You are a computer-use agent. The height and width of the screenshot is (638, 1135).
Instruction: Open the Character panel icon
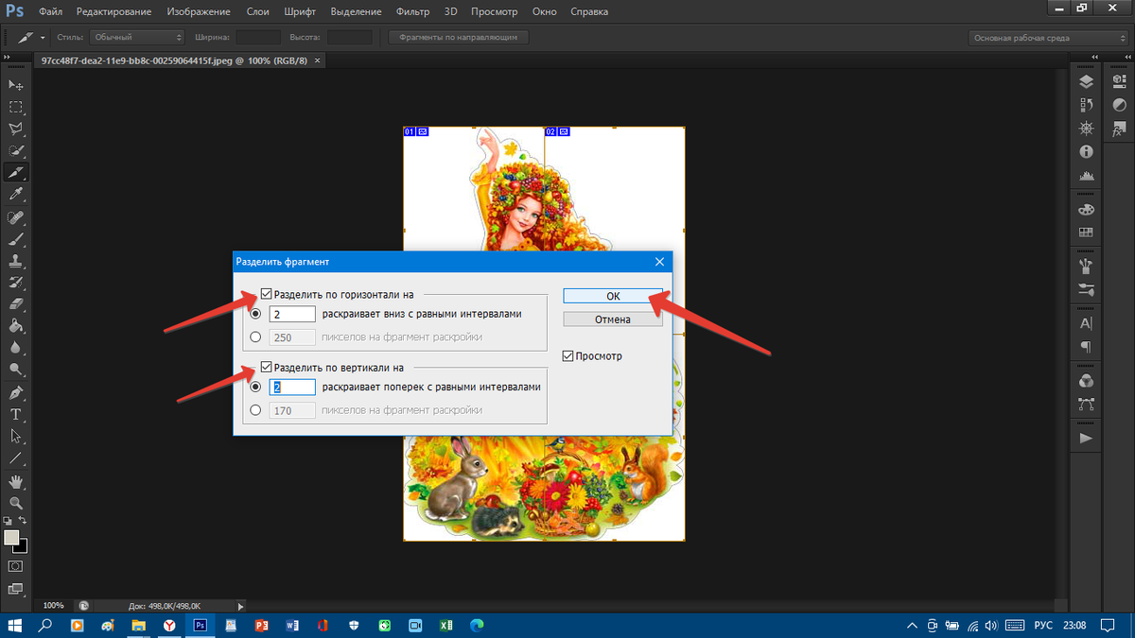(x=1086, y=323)
